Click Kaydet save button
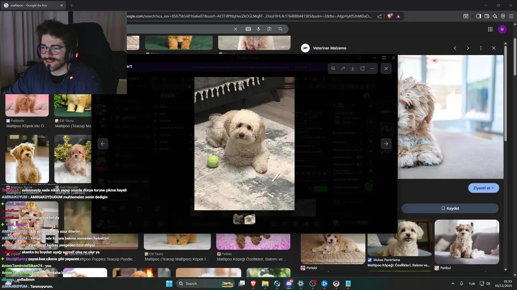Screen dimensions: 517x290 tap(450, 208)
